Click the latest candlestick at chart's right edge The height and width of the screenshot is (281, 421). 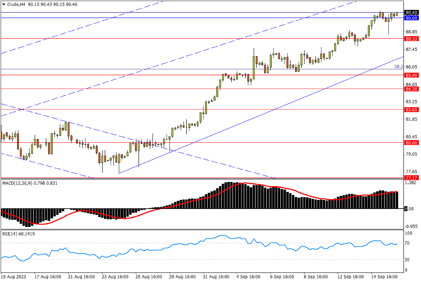(x=397, y=14)
